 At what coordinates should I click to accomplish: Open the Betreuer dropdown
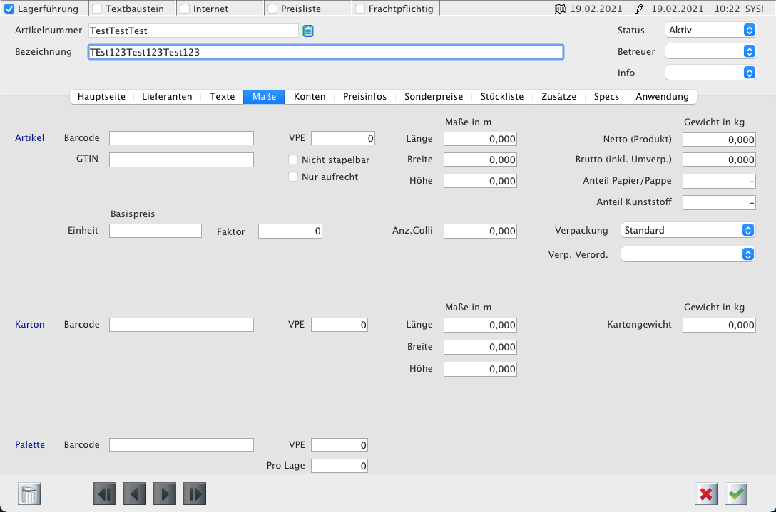710,51
